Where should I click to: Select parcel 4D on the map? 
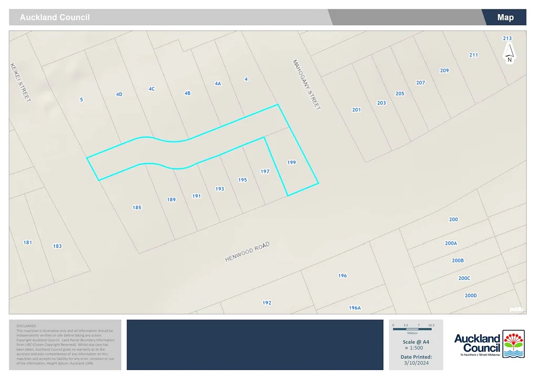click(x=119, y=94)
